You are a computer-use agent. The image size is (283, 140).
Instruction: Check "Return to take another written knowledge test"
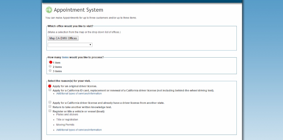coord(50,107)
